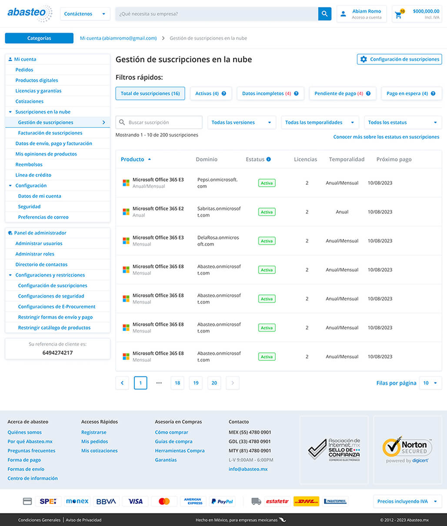Click the user profile icon for Abiam Romo

tap(343, 14)
